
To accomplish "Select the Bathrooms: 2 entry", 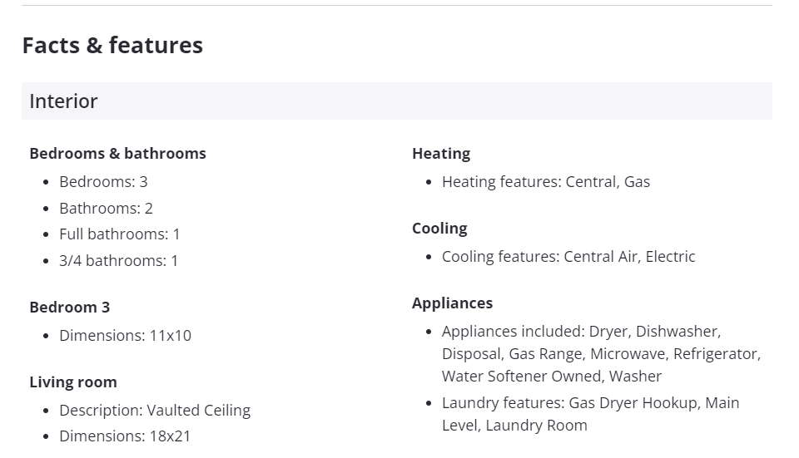I will 106,209.
